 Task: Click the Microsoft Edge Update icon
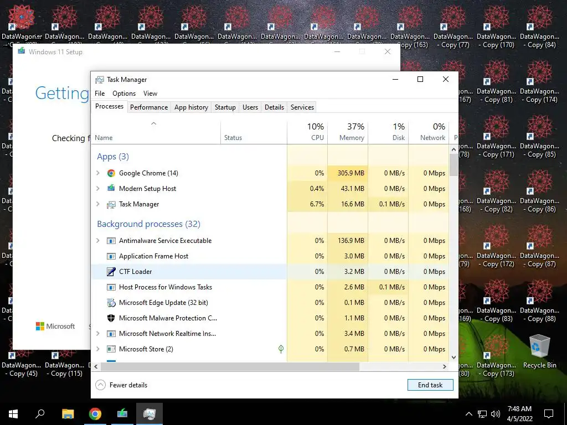point(111,303)
